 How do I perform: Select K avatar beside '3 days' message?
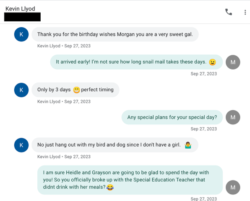point(21,90)
